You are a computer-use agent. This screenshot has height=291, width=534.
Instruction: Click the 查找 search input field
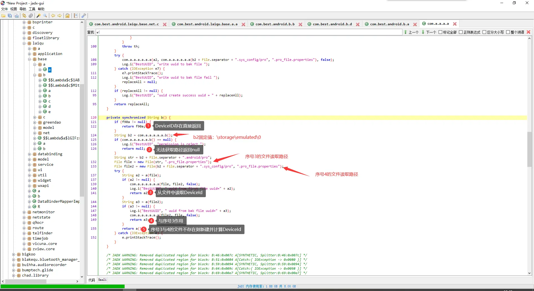[249, 32]
